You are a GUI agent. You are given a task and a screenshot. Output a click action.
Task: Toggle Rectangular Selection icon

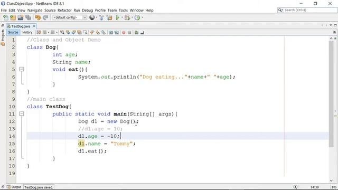point(85,32)
